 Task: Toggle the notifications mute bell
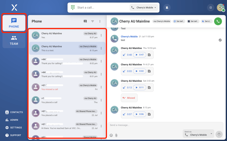click(167, 7)
